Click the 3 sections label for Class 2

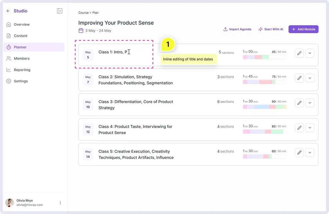tap(226, 77)
